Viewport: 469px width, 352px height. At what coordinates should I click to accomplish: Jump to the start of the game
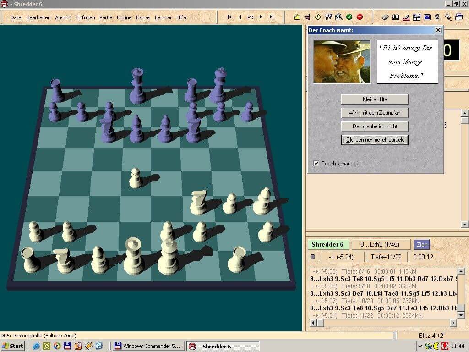(x=229, y=17)
